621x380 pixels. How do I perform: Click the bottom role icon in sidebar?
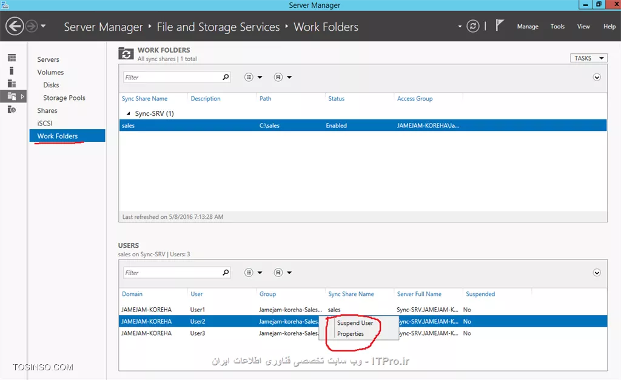12,109
